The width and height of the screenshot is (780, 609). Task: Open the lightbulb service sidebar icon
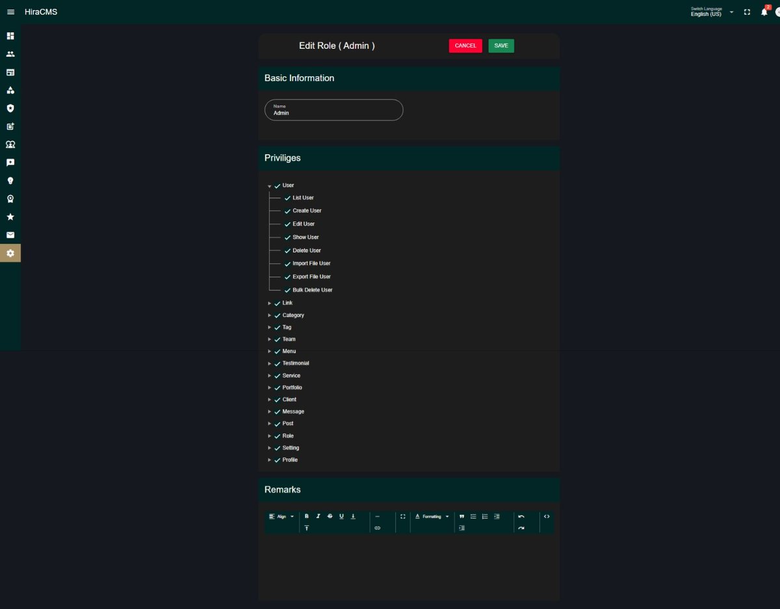pyautogui.click(x=10, y=181)
